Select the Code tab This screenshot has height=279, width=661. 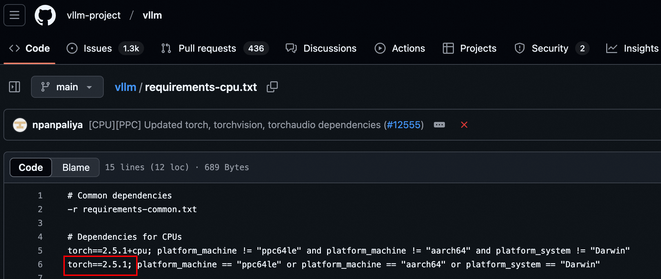click(x=29, y=48)
